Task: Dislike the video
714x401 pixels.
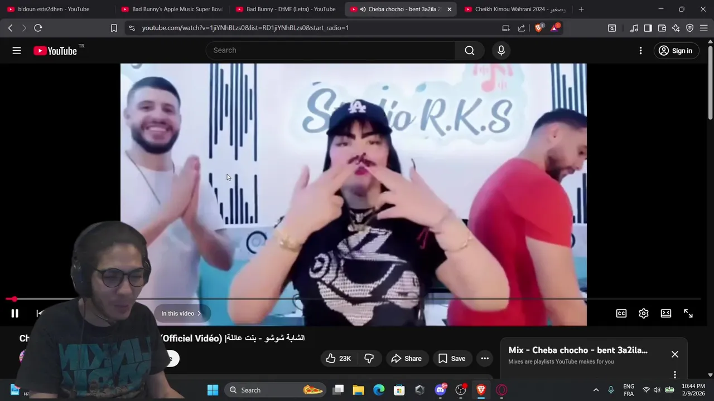Action: point(369,359)
